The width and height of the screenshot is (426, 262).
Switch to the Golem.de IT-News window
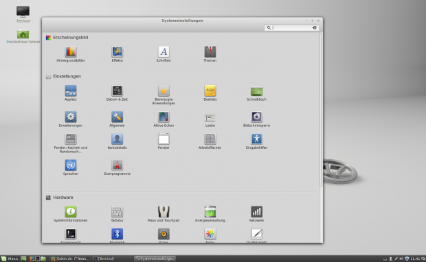coord(70,259)
